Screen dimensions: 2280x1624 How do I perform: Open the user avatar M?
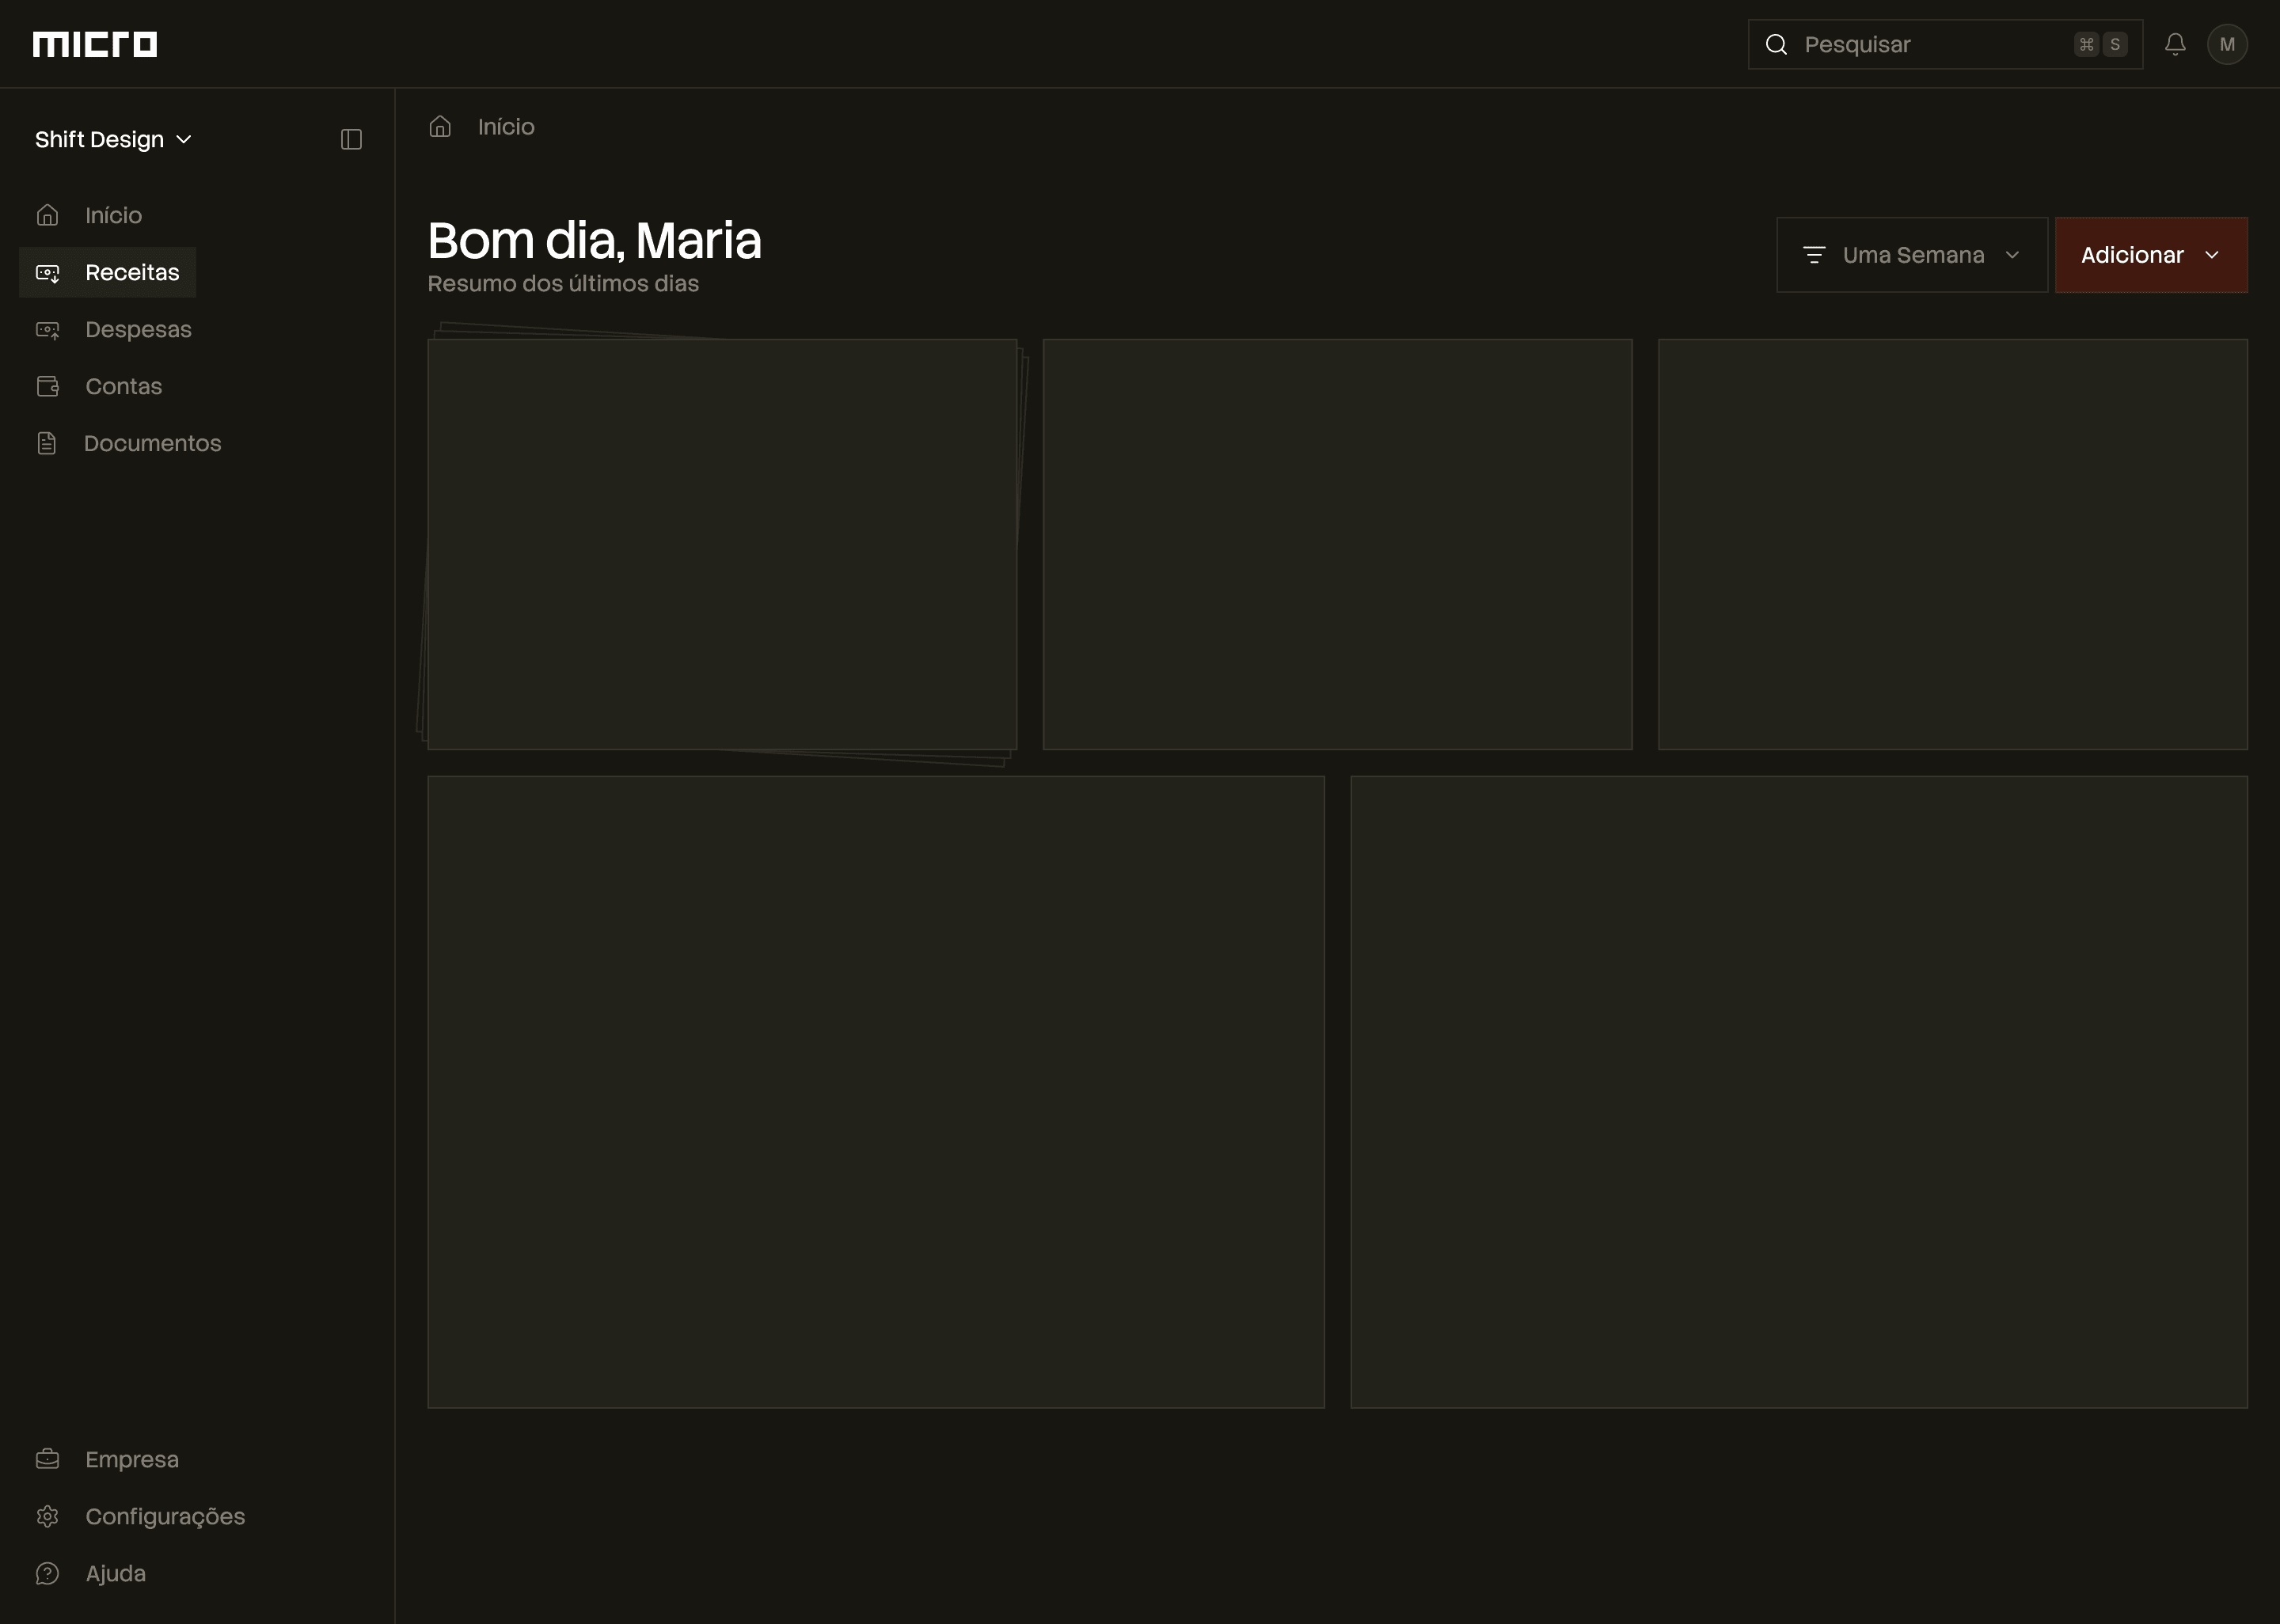click(2227, 44)
